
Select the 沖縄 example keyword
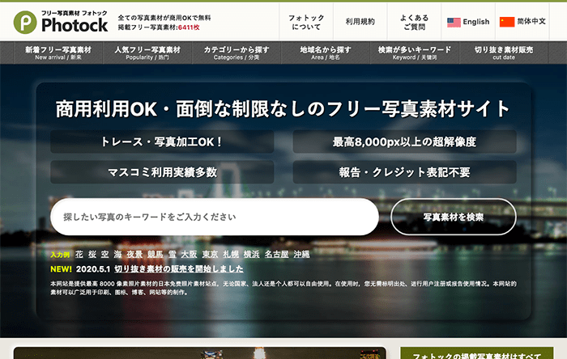[301, 255]
